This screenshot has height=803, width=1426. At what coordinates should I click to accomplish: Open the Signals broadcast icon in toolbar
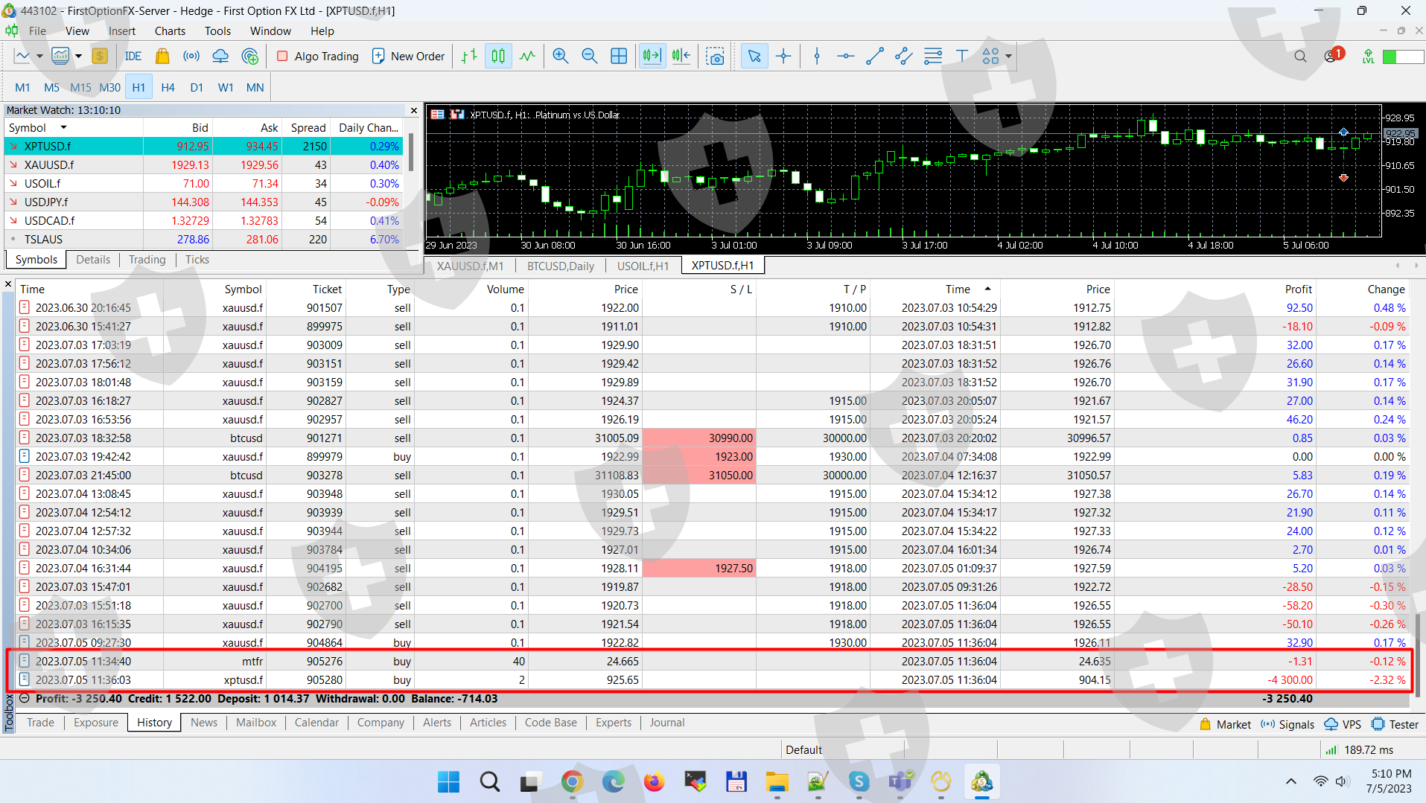(191, 57)
